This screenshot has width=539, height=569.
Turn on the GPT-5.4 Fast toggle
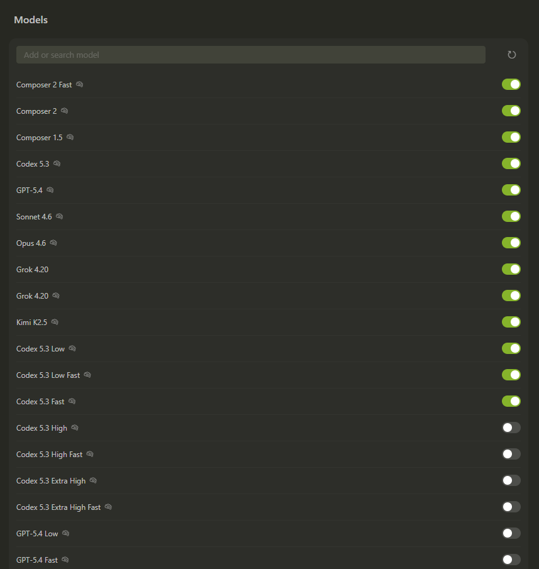point(511,560)
